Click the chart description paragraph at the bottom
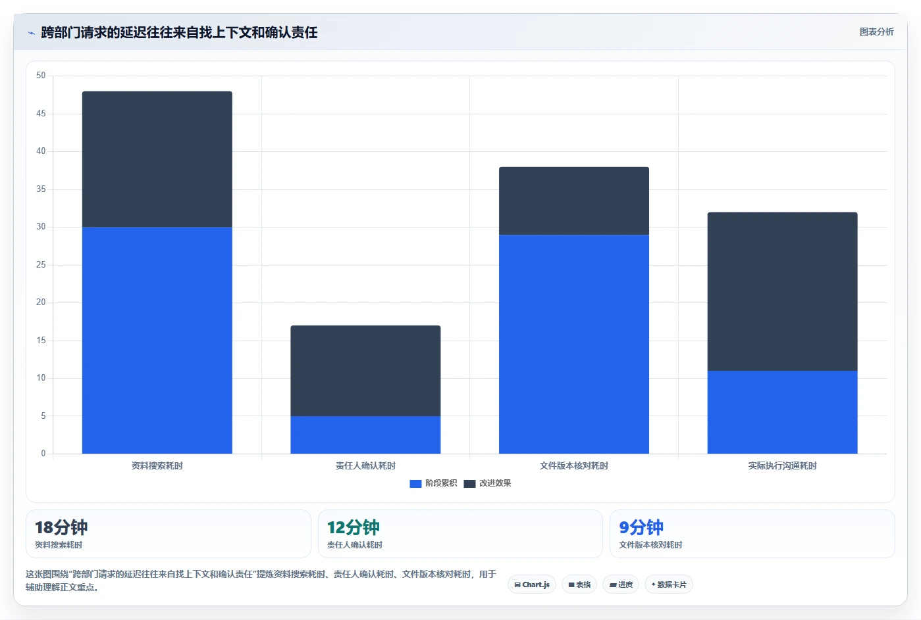This screenshot has height=620, width=921. 261,581
